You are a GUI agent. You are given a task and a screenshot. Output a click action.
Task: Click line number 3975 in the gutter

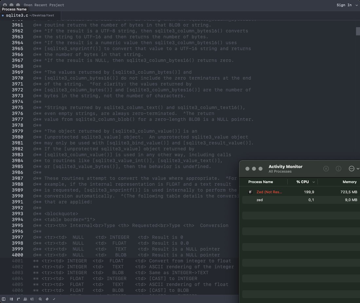(17, 107)
